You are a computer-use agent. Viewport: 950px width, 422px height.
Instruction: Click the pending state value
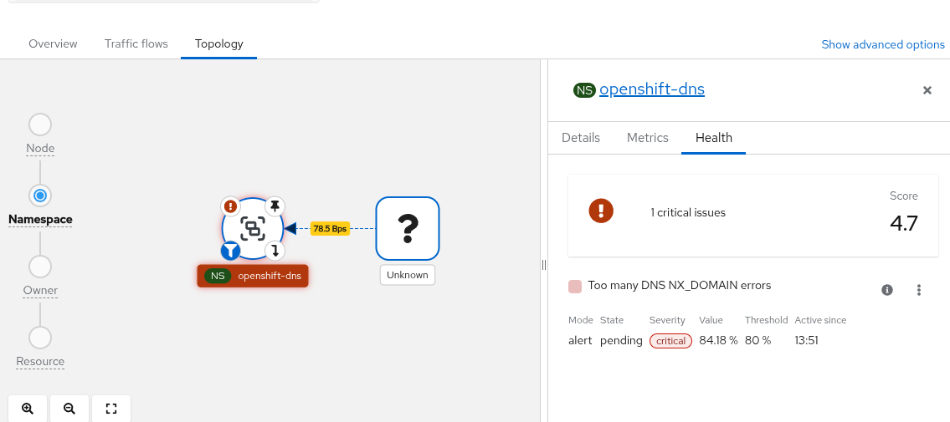pyautogui.click(x=621, y=340)
